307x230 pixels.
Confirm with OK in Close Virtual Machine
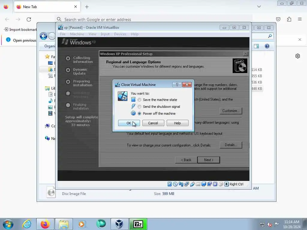(x=129, y=123)
